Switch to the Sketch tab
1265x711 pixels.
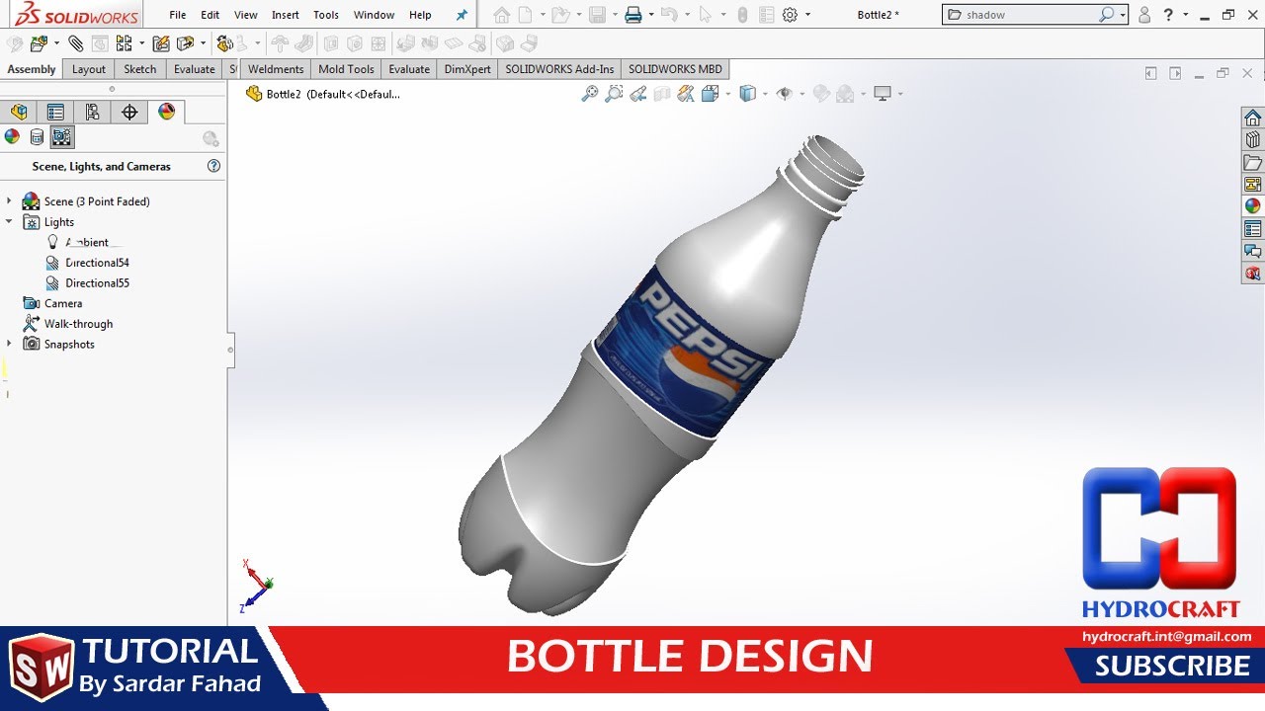pyautogui.click(x=139, y=69)
